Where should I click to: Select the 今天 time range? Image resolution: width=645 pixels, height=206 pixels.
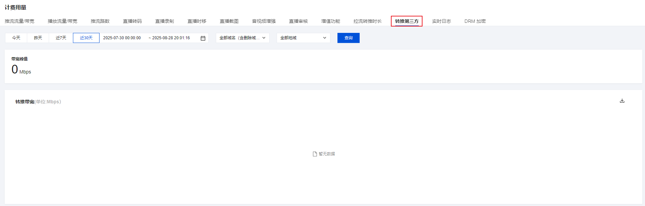(x=16, y=38)
